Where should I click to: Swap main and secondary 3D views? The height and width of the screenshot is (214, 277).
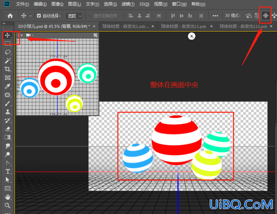(x=95, y=35)
